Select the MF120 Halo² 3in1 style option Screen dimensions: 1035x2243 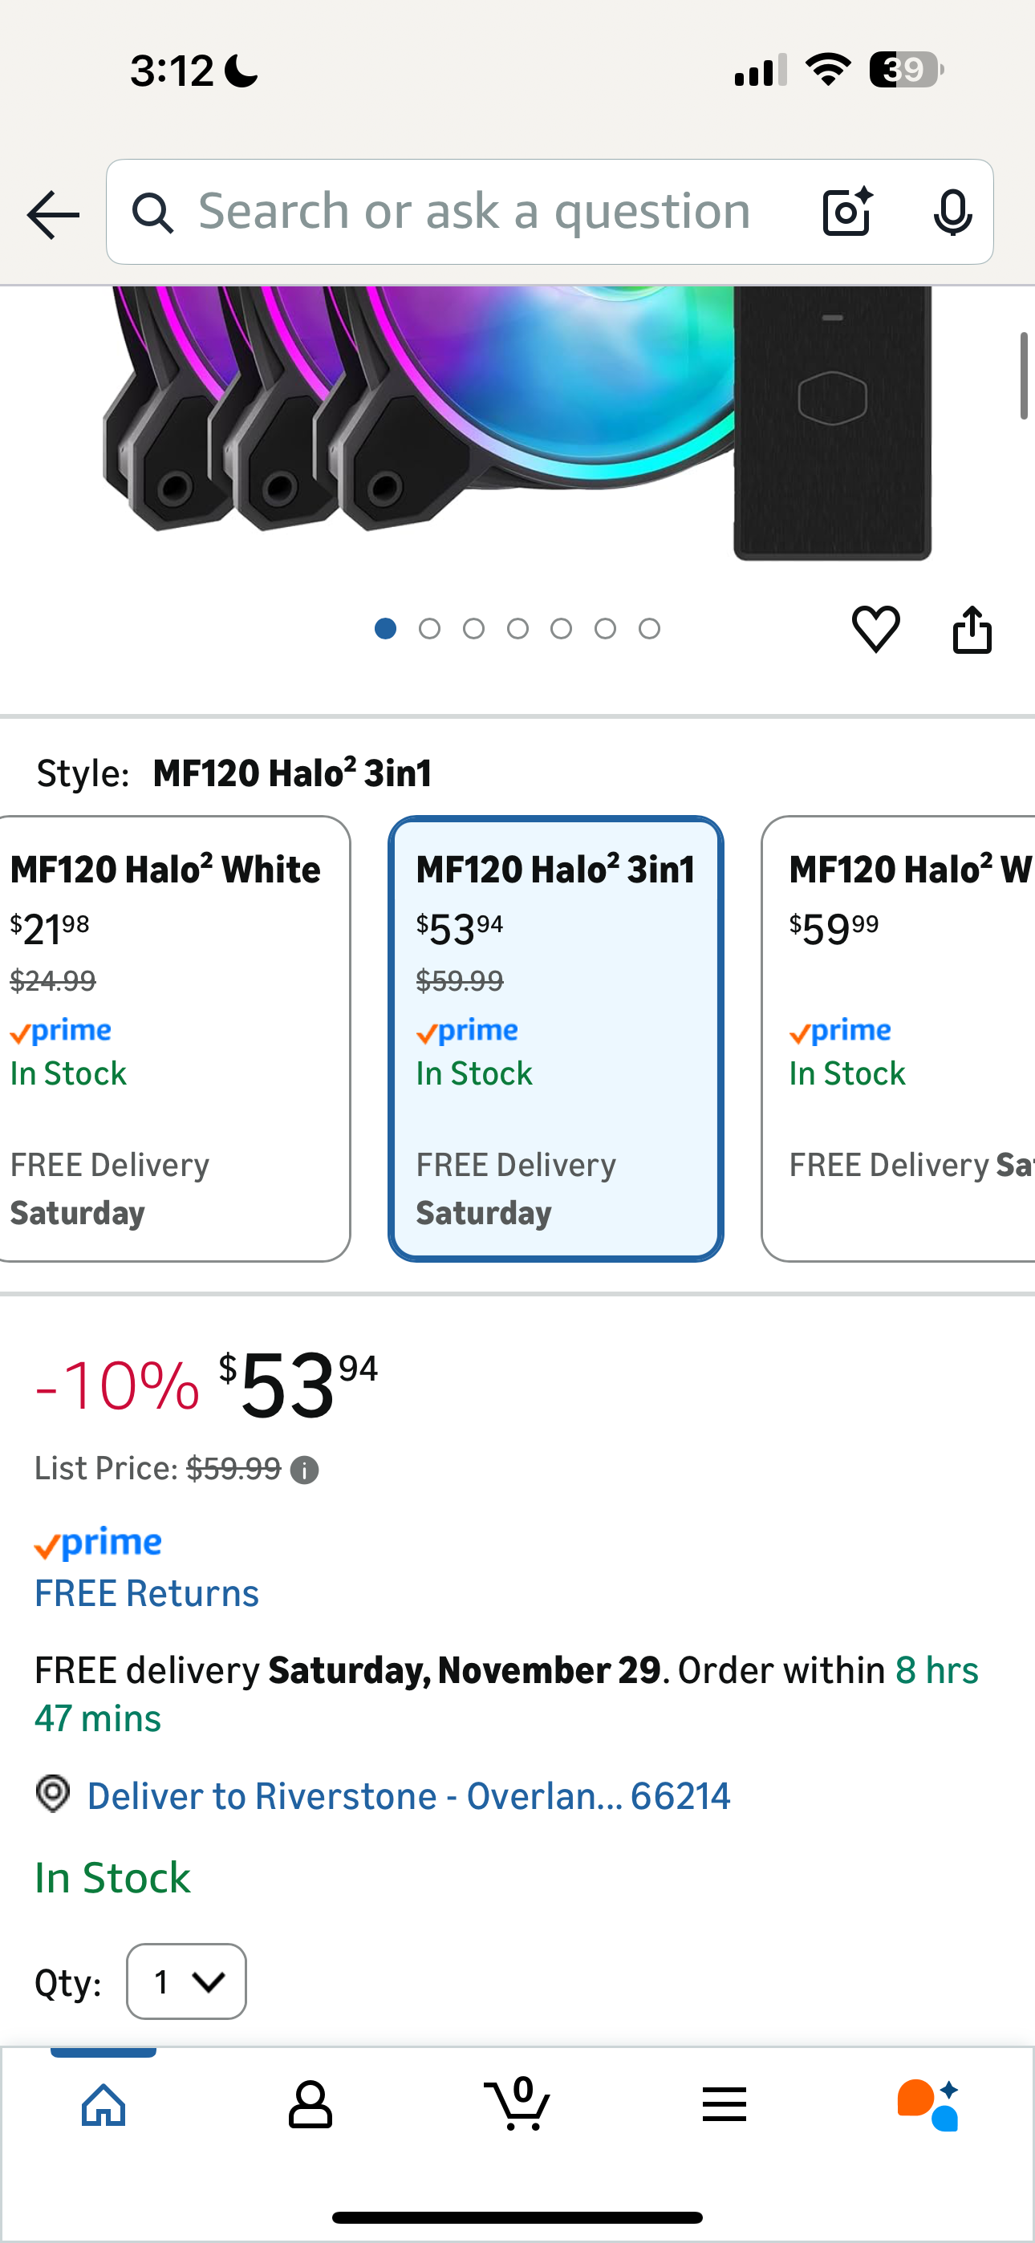pyautogui.click(x=556, y=1038)
